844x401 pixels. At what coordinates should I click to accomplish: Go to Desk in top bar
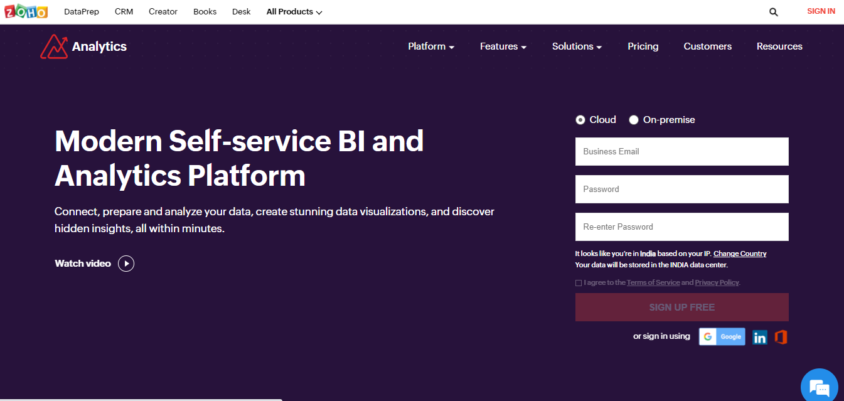[242, 11]
